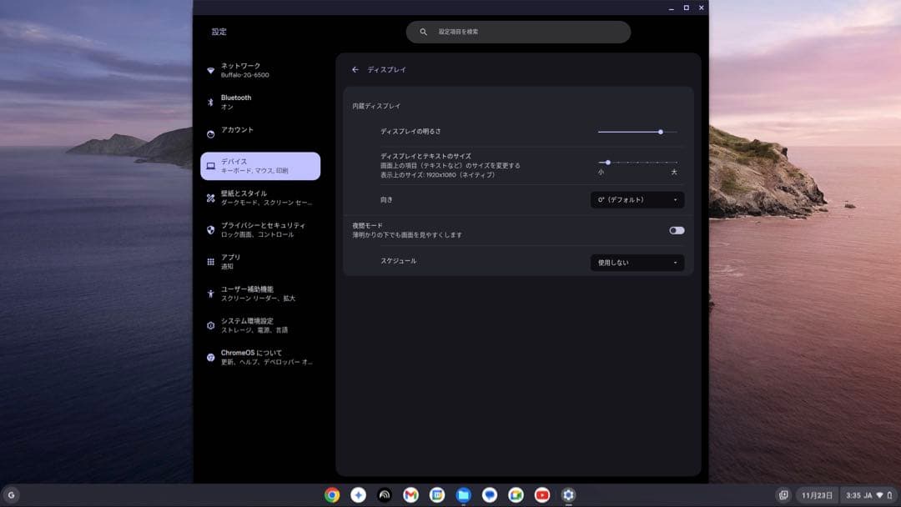The width and height of the screenshot is (901, 507).
Task: Open the Files app from the shelf
Action: [462, 494]
